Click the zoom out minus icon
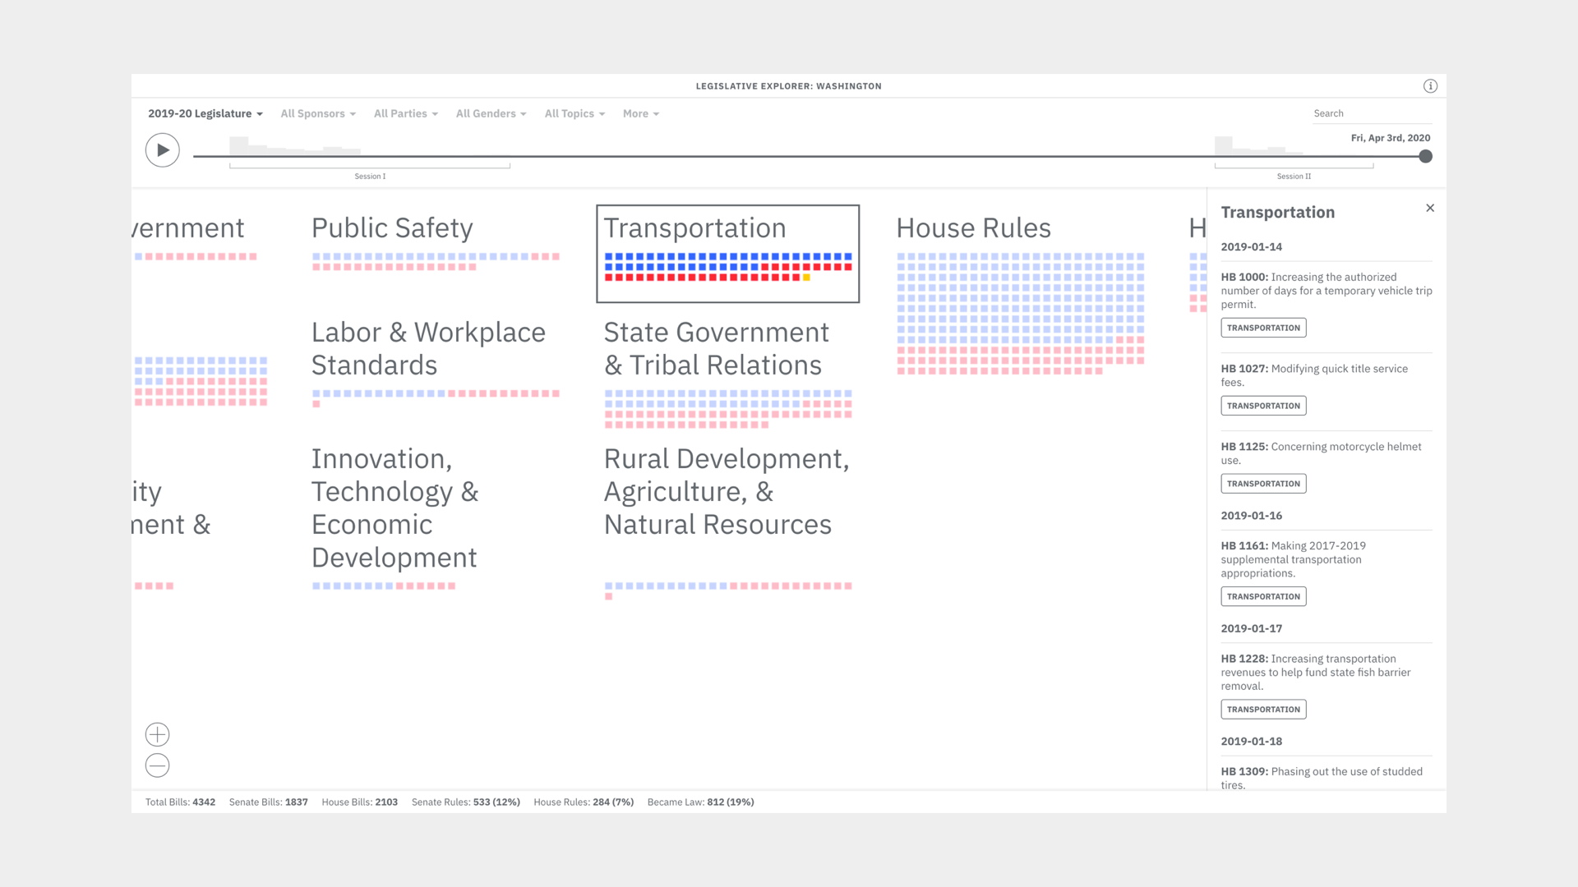Screen dimensions: 1578x887 tap(157, 765)
